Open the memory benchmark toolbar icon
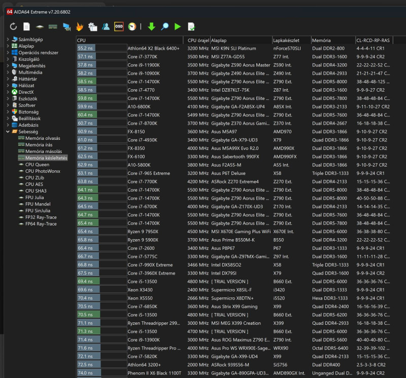 (x=53, y=26)
